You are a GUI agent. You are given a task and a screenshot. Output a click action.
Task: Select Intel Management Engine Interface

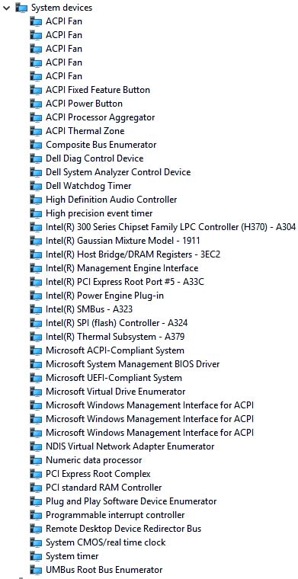(122, 267)
